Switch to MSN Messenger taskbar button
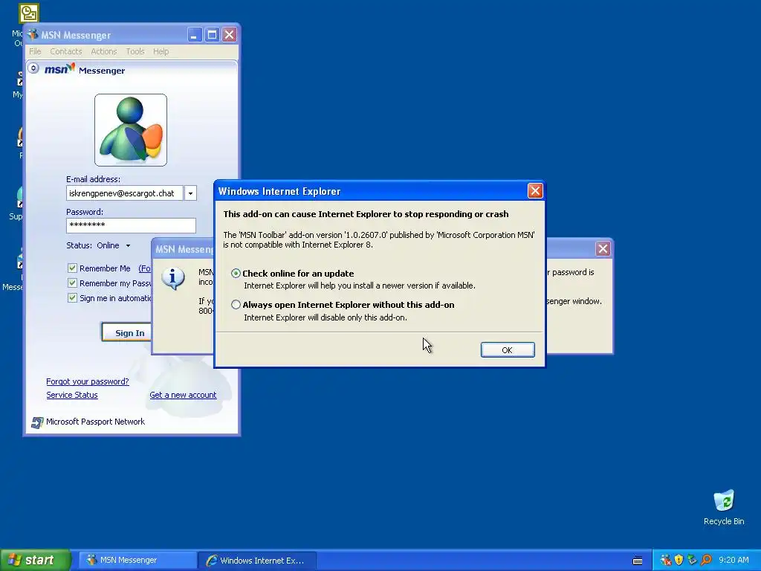 coord(137,561)
